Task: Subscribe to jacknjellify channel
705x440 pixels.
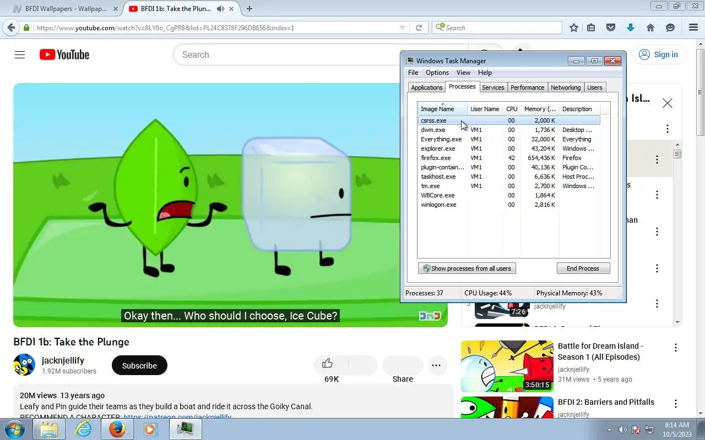Action: pyautogui.click(x=139, y=365)
